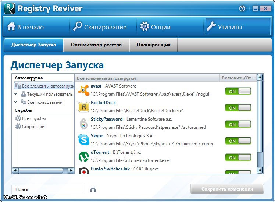This screenshot has width=275, height=202.
Task: Expand the Текущий пользователь tree node
Action: (16, 94)
